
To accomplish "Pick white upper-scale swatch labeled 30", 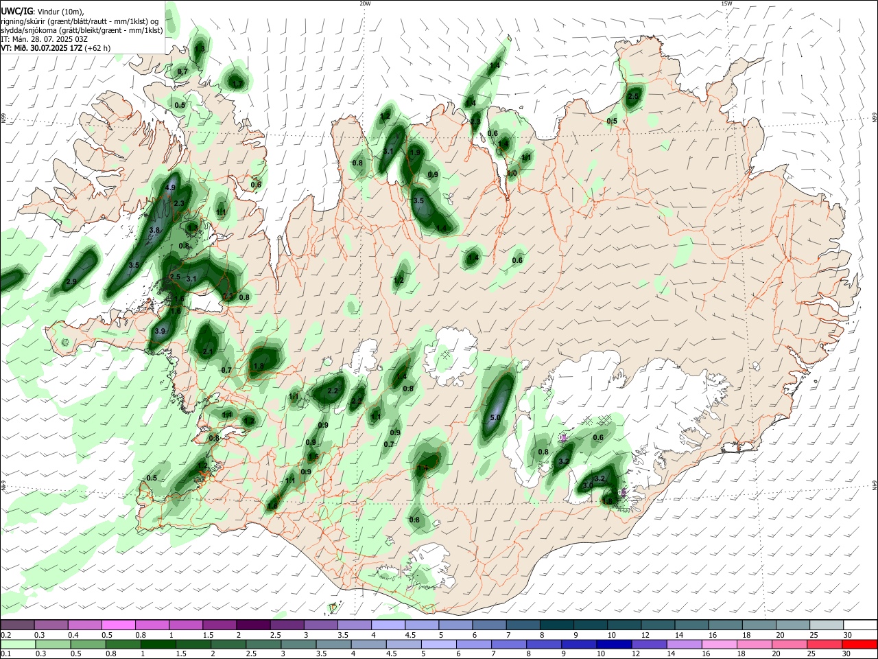I will tap(859, 625).
